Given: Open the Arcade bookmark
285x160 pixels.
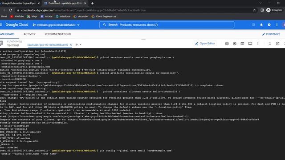Looking at the screenshot, I should click(x=46, y=16).
